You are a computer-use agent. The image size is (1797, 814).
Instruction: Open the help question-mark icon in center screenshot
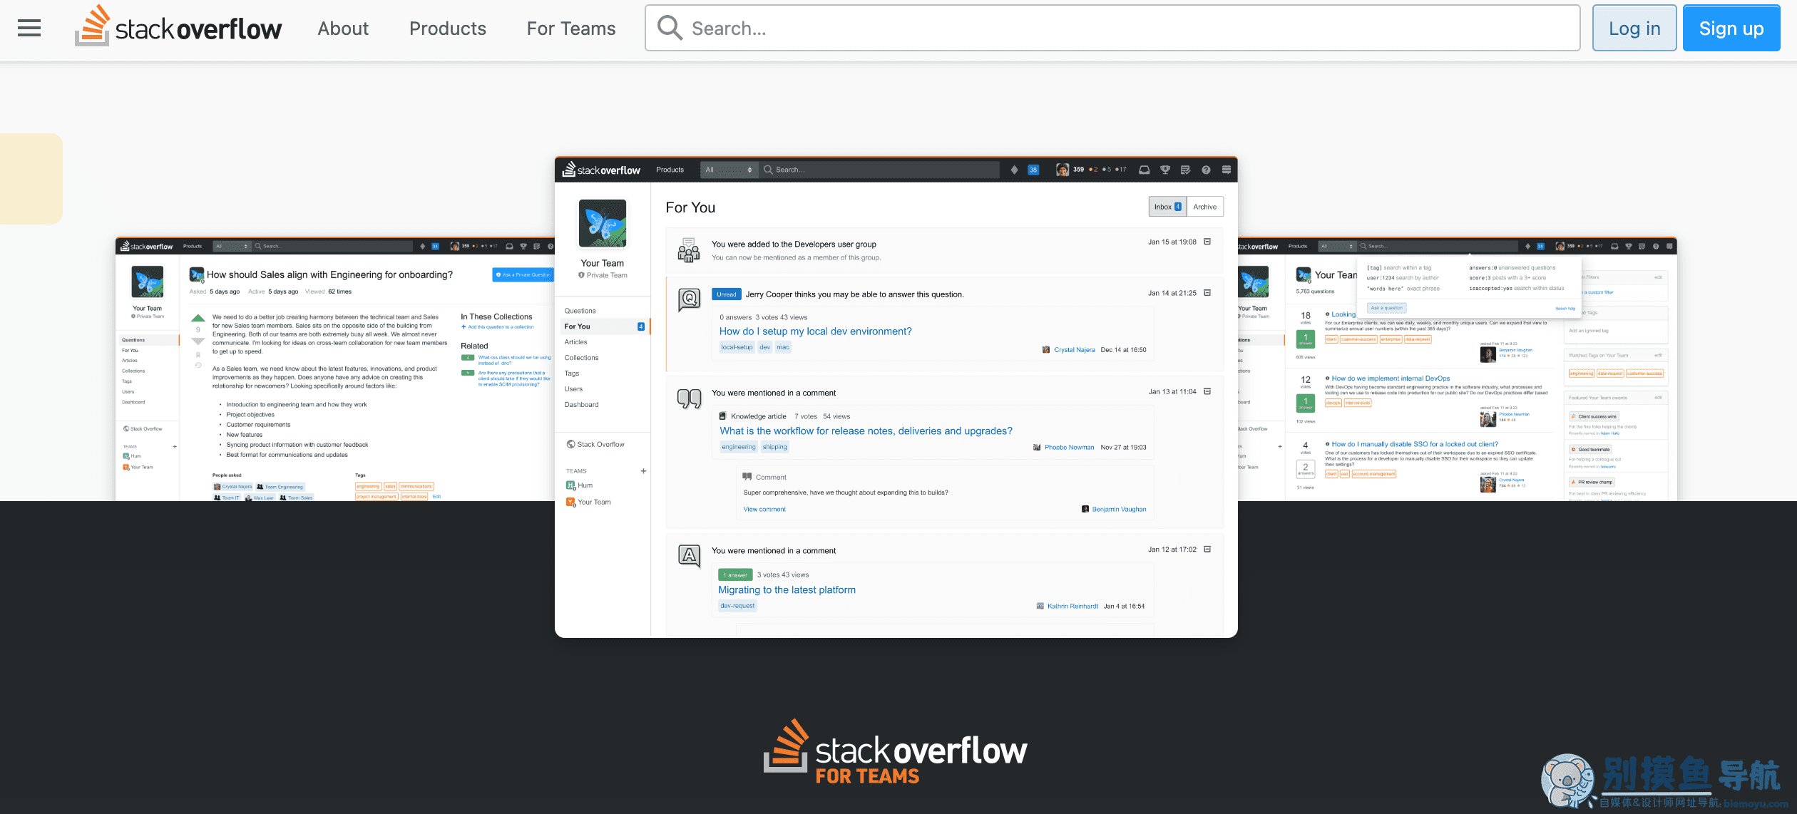1206,170
